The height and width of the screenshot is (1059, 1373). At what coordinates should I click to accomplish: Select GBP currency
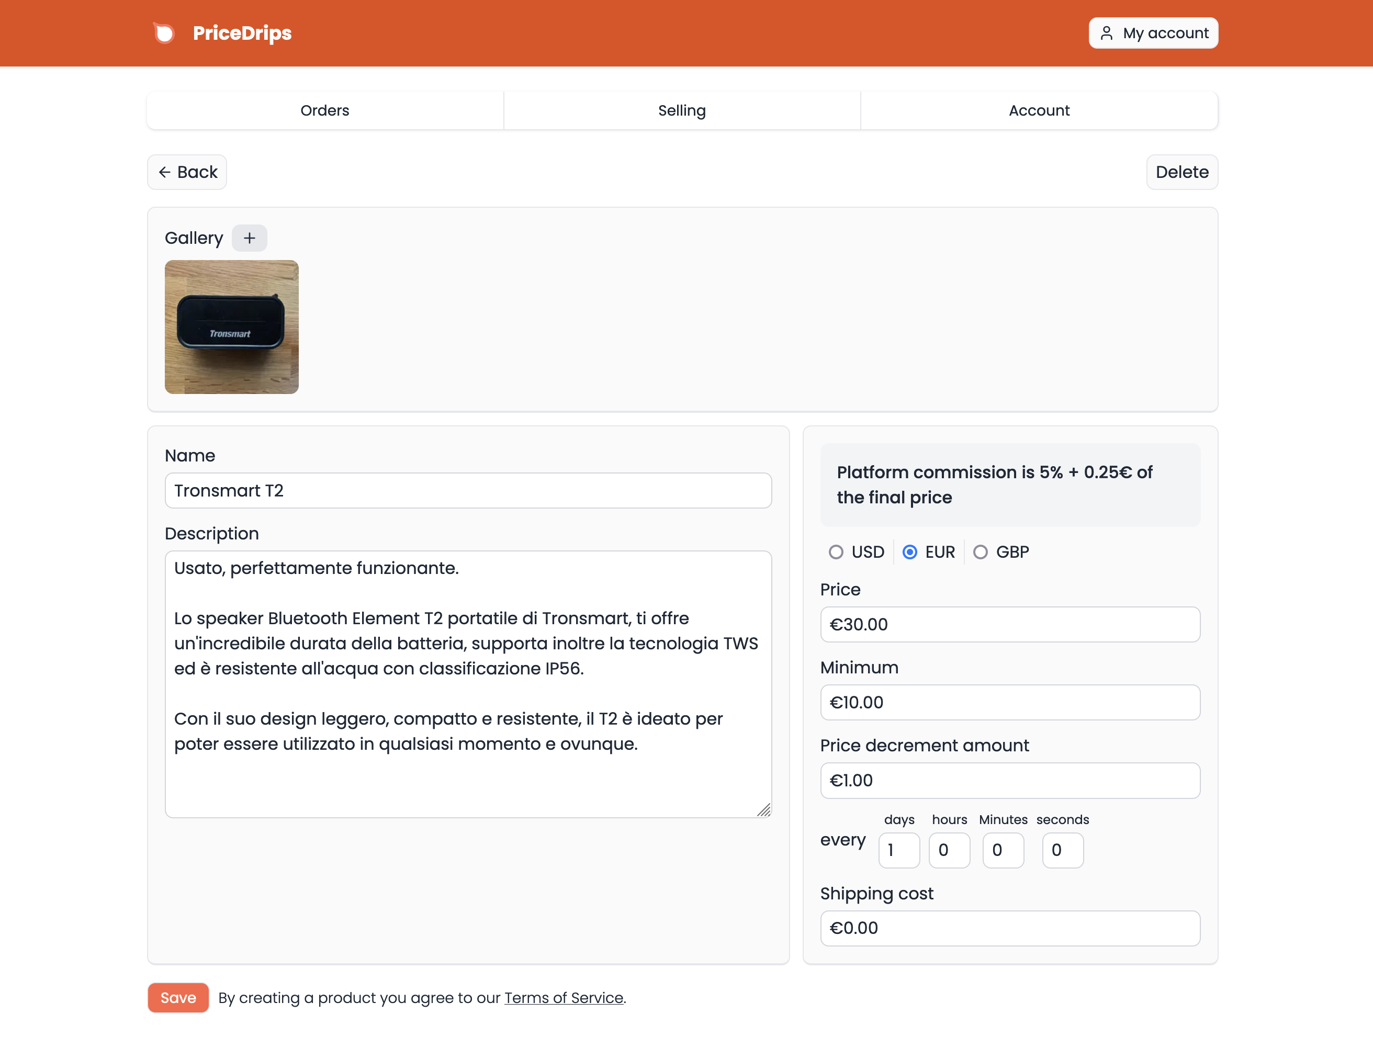pos(980,553)
